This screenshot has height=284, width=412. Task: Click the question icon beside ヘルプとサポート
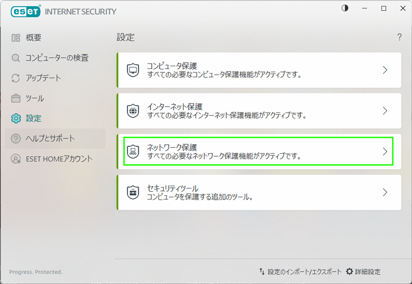click(16, 139)
